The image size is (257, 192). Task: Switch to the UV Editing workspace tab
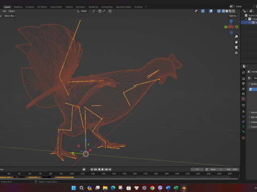point(42,7)
